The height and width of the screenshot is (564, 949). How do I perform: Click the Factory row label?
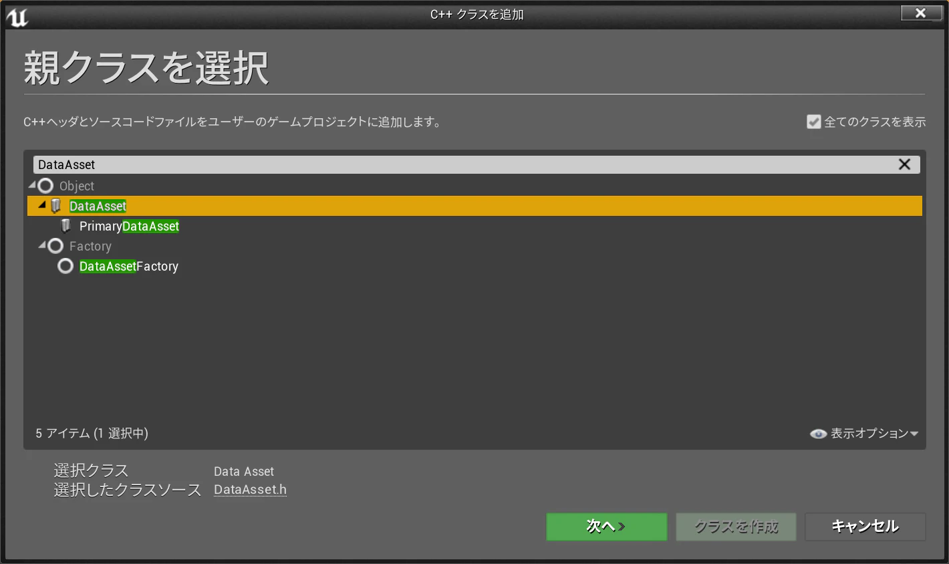click(x=90, y=246)
